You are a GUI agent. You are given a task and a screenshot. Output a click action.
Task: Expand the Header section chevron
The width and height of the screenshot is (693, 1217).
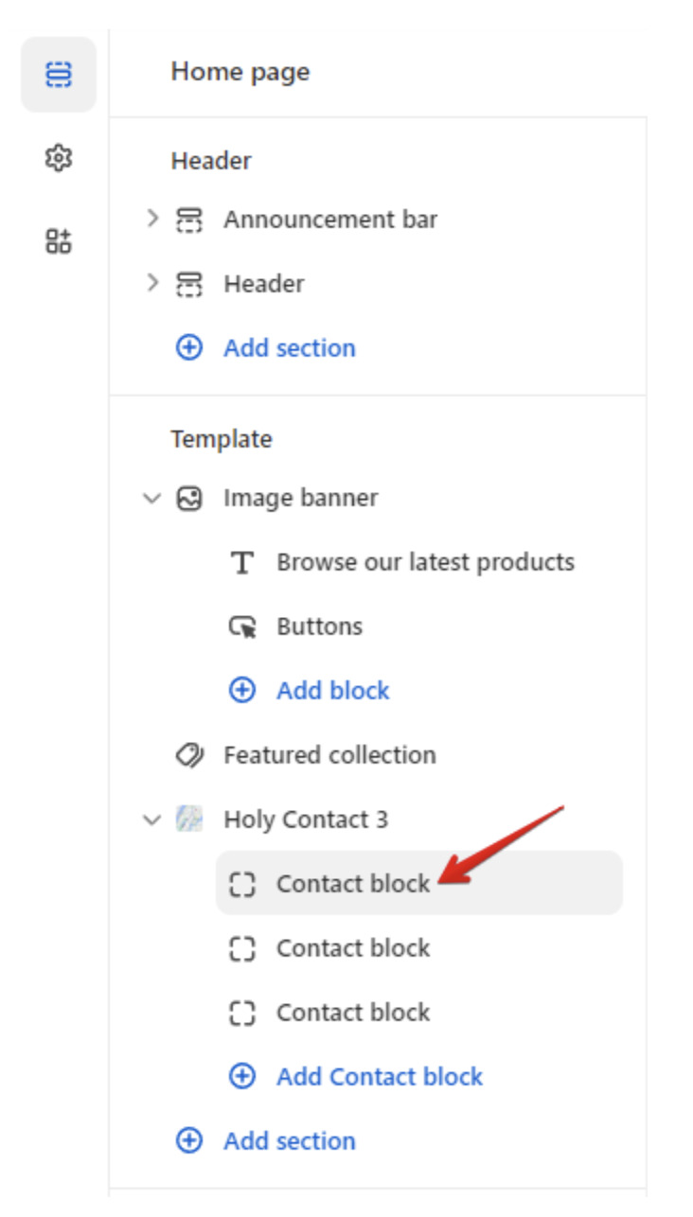[152, 283]
